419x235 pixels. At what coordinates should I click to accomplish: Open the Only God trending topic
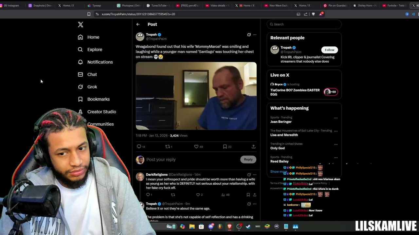[278, 148]
